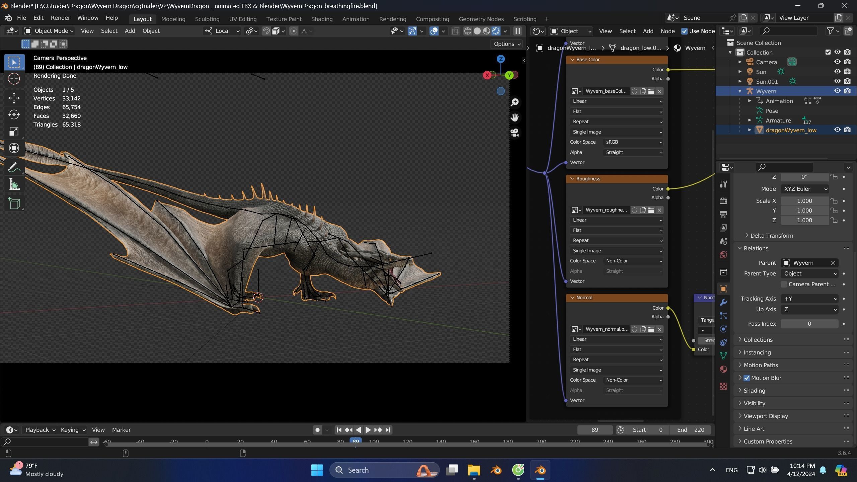Switch to the Animation workspace tab

[x=356, y=19]
